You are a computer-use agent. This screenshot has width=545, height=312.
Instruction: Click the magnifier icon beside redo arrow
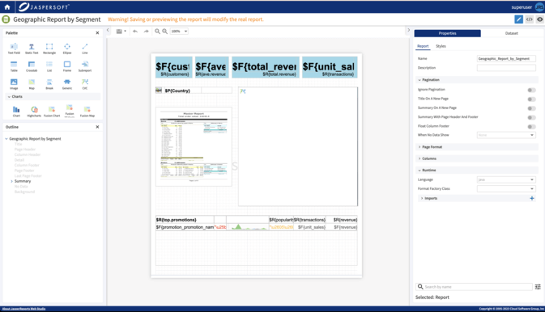coord(157,32)
